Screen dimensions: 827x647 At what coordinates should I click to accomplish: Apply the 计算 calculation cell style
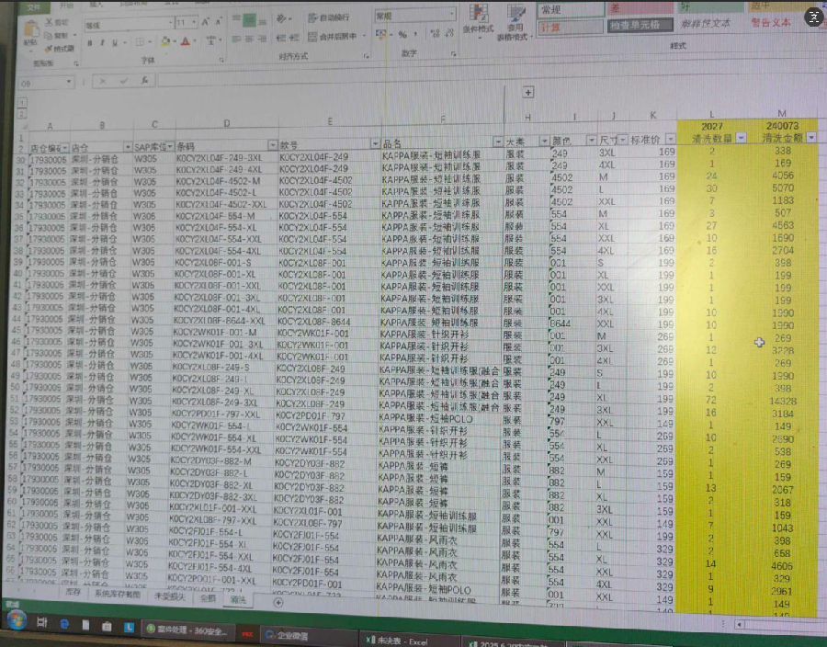coord(571,28)
